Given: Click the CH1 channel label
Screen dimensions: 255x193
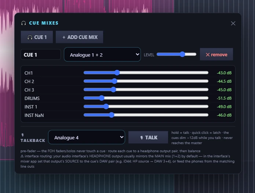Looking at the screenshot, I should (x=29, y=73).
